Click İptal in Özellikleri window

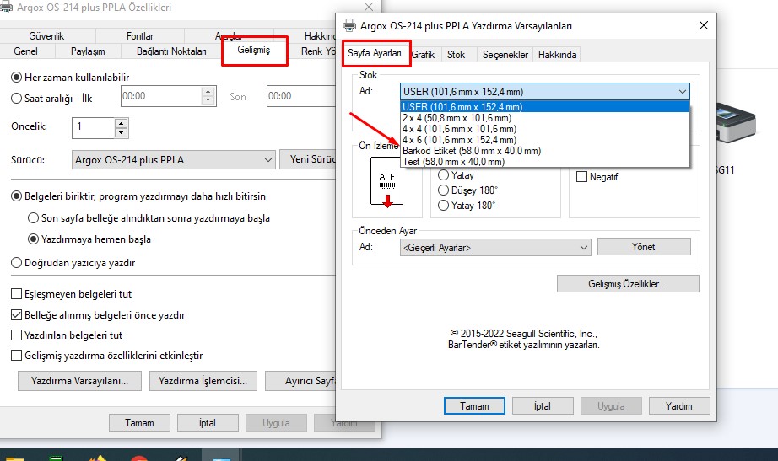[208, 423]
